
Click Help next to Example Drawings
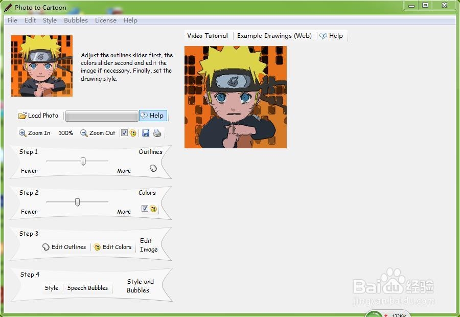(331, 36)
